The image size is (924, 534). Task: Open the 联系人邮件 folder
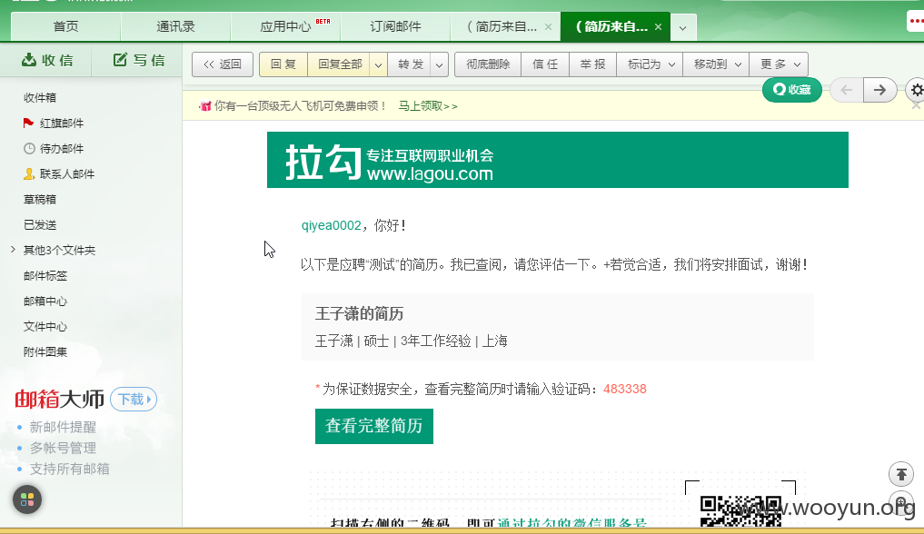[x=67, y=173]
